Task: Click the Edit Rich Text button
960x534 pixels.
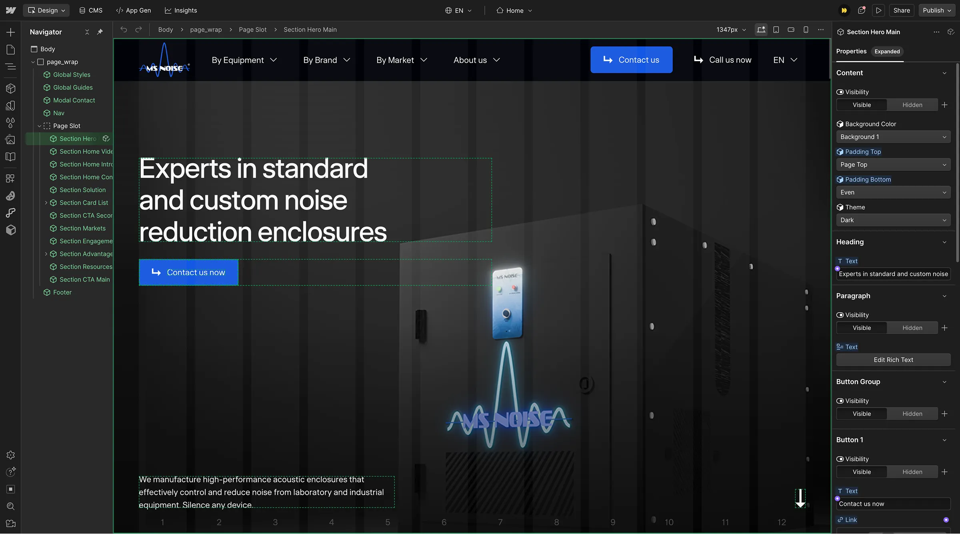Action: (893, 359)
